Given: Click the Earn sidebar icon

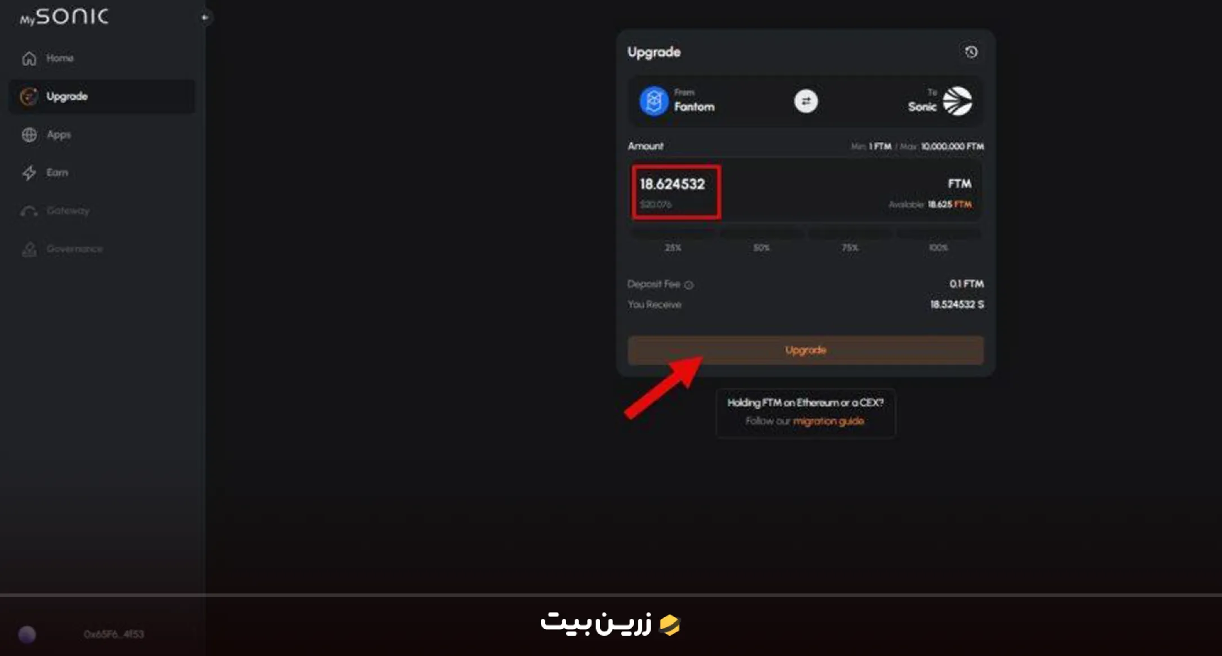Looking at the screenshot, I should (29, 172).
